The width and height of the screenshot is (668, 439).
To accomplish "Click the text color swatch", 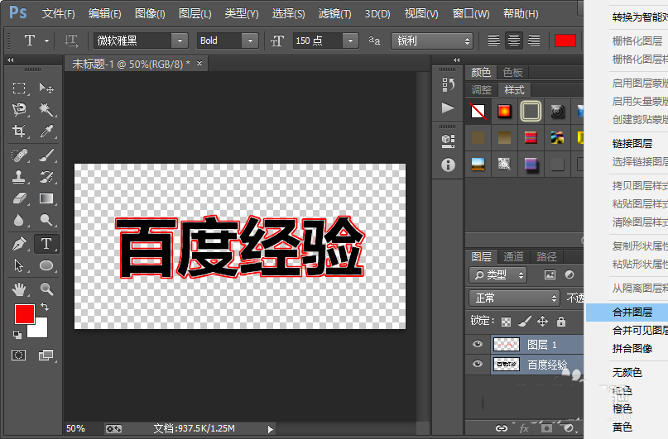I will coord(565,41).
